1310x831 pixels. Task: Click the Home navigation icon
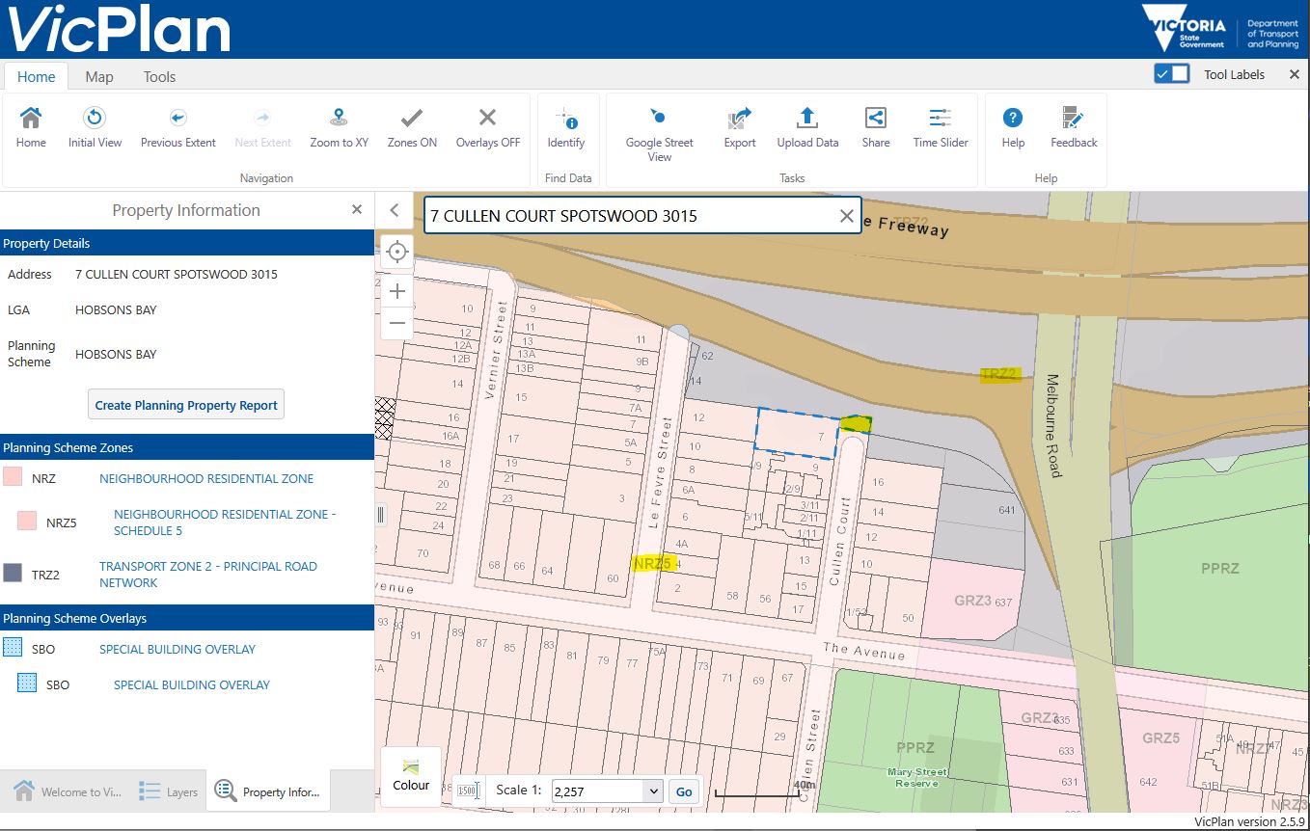click(31, 119)
